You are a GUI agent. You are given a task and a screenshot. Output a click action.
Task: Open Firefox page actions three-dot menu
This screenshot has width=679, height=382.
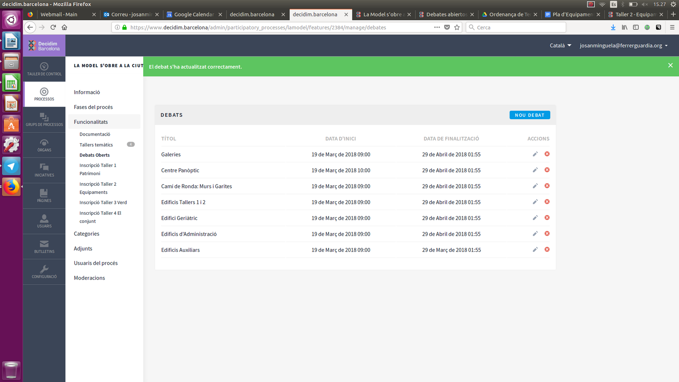[x=437, y=27]
